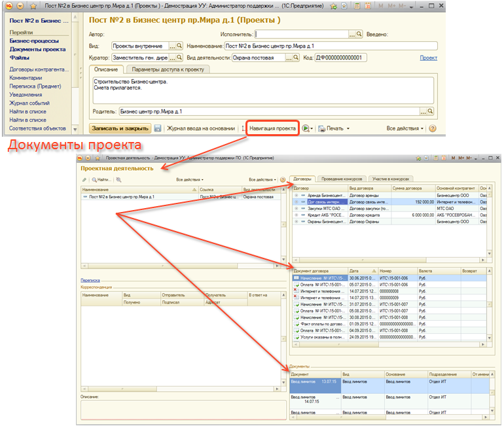Image resolution: width=504 pixels, height=426 pixels.
Task: Open the Все действия dropdown in top form
Action: (405, 128)
